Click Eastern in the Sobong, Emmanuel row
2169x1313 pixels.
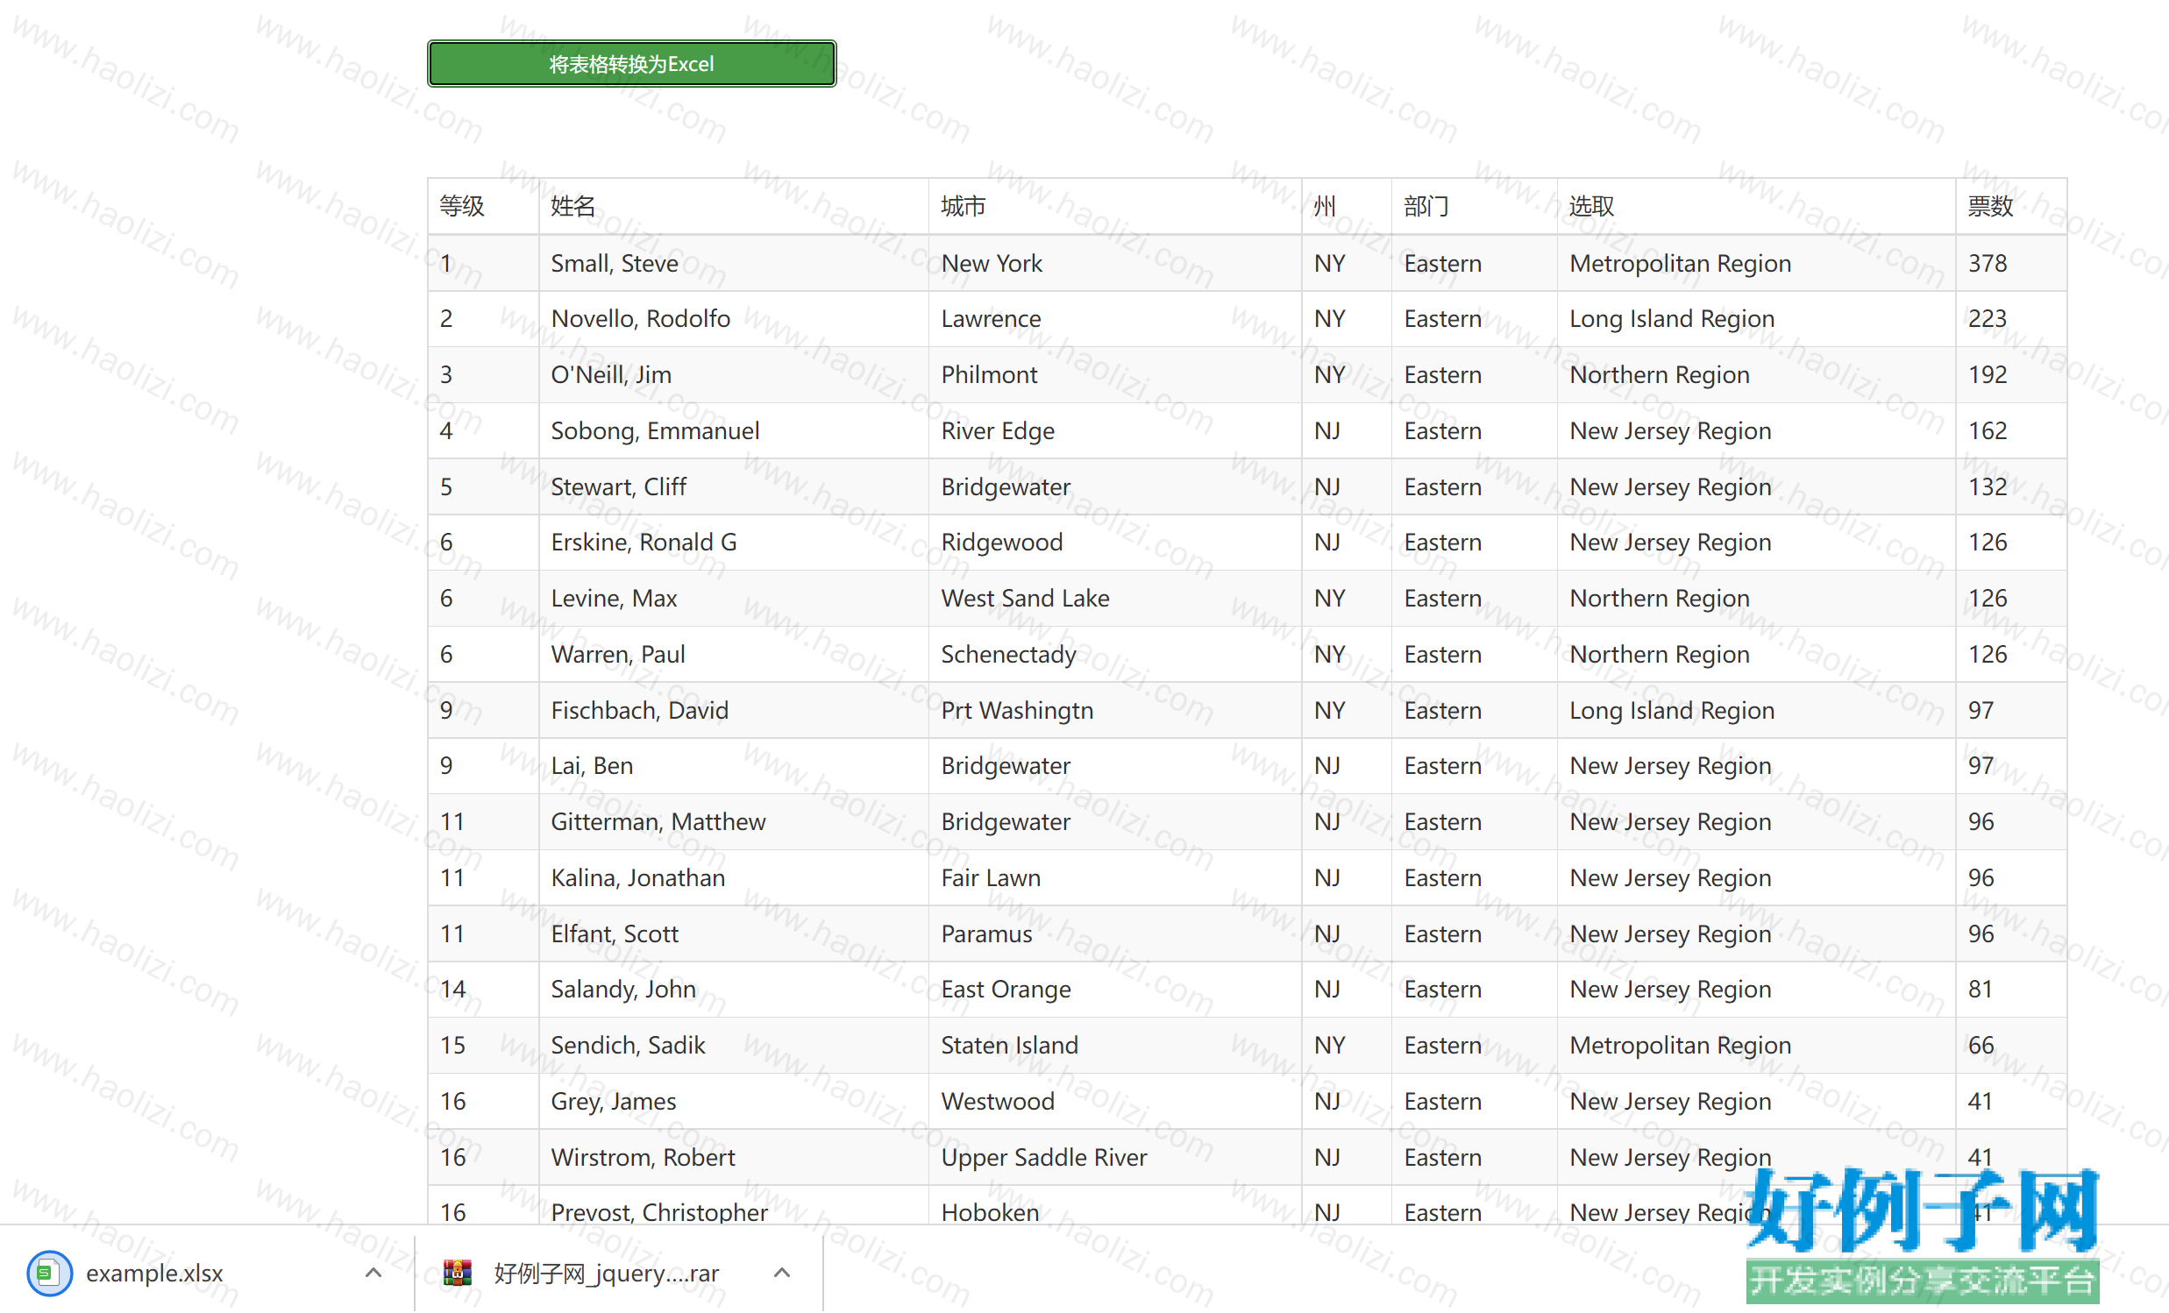pos(1443,430)
